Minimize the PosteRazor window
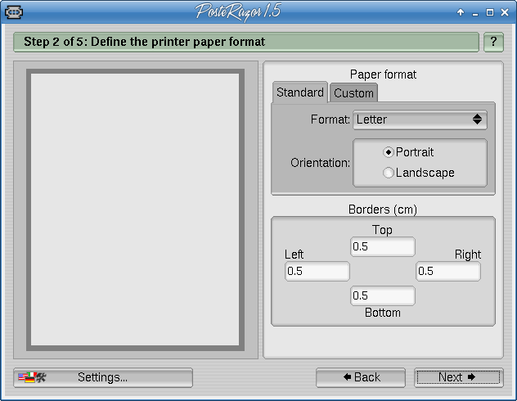 pyautogui.click(x=475, y=13)
